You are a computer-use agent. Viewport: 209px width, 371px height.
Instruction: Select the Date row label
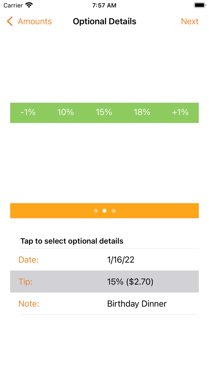click(x=29, y=260)
